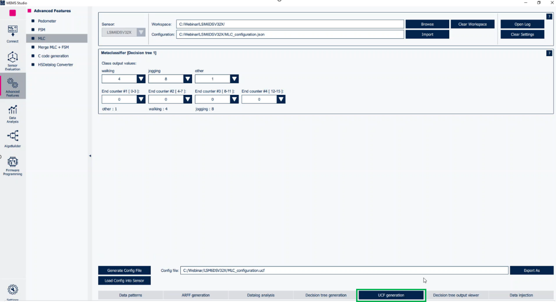Select the Pedometer feature
The image size is (556, 302).
(47, 21)
